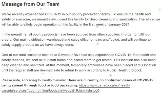Click the pink snowflake below "unaffected"
162x95 pixels.
(x=98, y=44)
